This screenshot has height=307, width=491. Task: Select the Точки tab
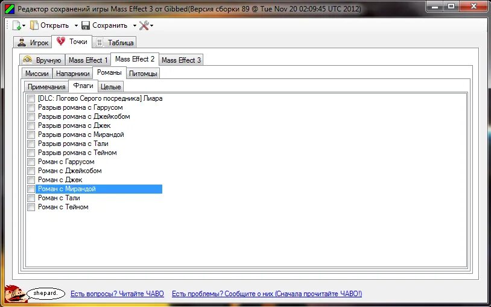click(x=72, y=42)
